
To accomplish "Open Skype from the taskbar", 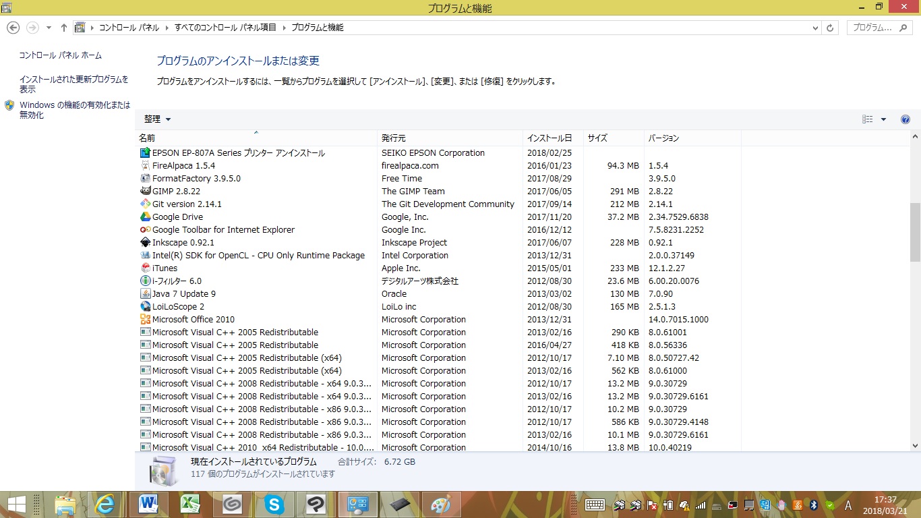I will [x=274, y=504].
